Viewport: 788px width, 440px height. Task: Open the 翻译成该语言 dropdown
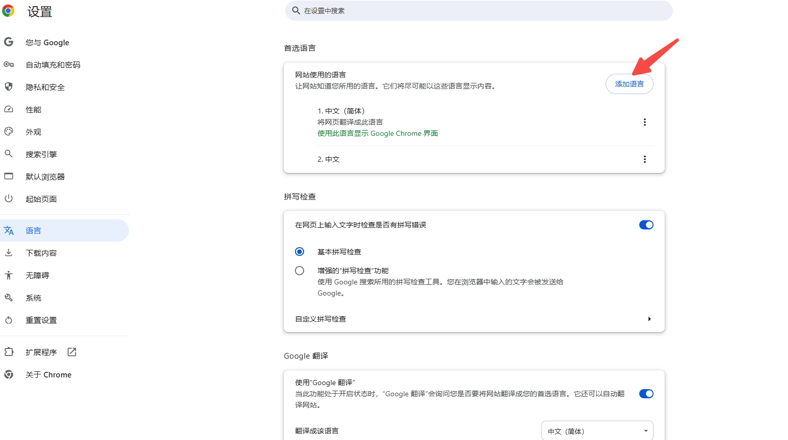click(x=597, y=431)
